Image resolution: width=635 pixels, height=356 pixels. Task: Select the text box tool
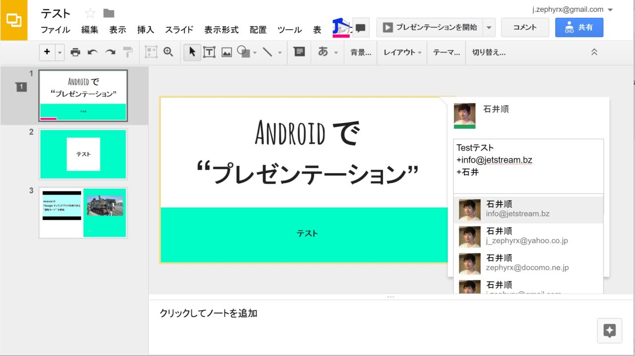coord(209,52)
